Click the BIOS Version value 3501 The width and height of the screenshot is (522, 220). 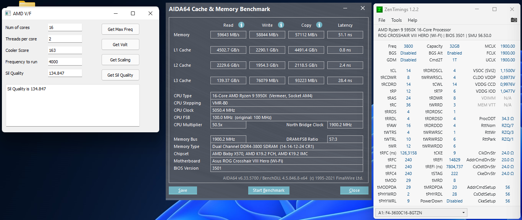pos(287,168)
